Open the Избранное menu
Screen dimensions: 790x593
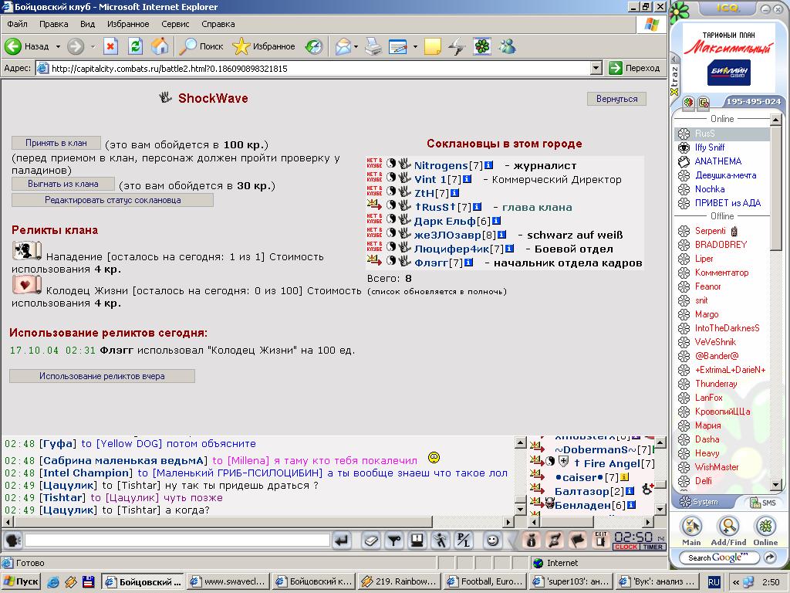[x=128, y=24]
